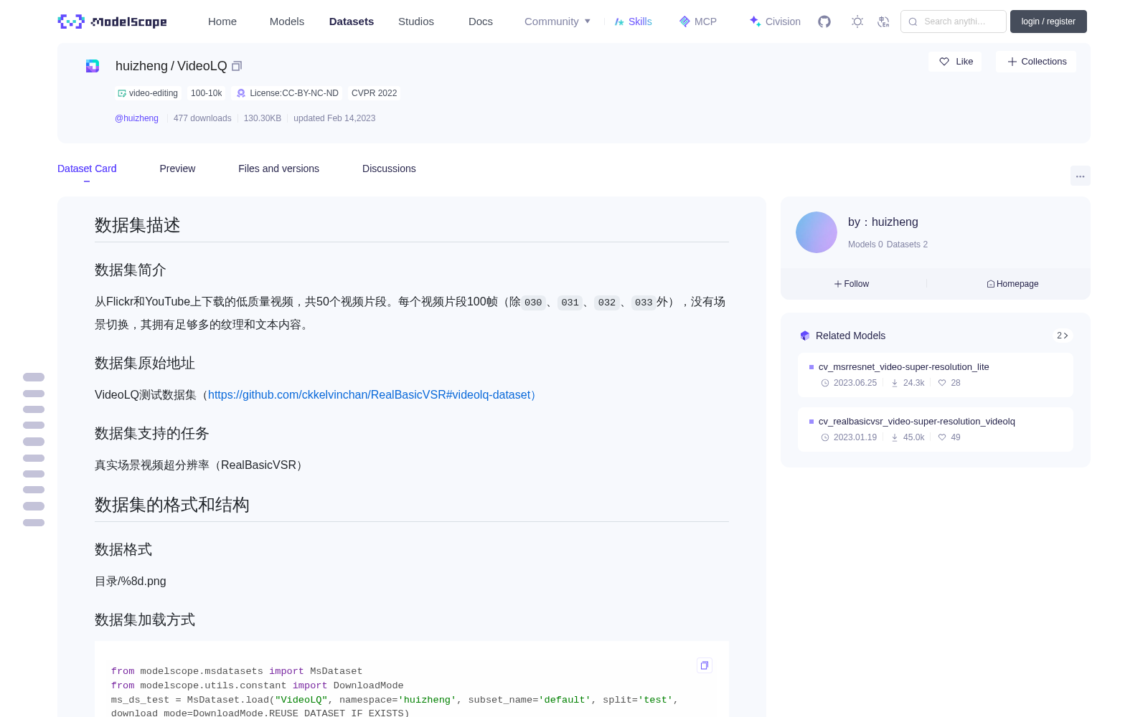Image resolution: width=1148 pixels, height=717 pixels.
Task: Click the inline code tag 033
Action: click(x=644, y=303)
